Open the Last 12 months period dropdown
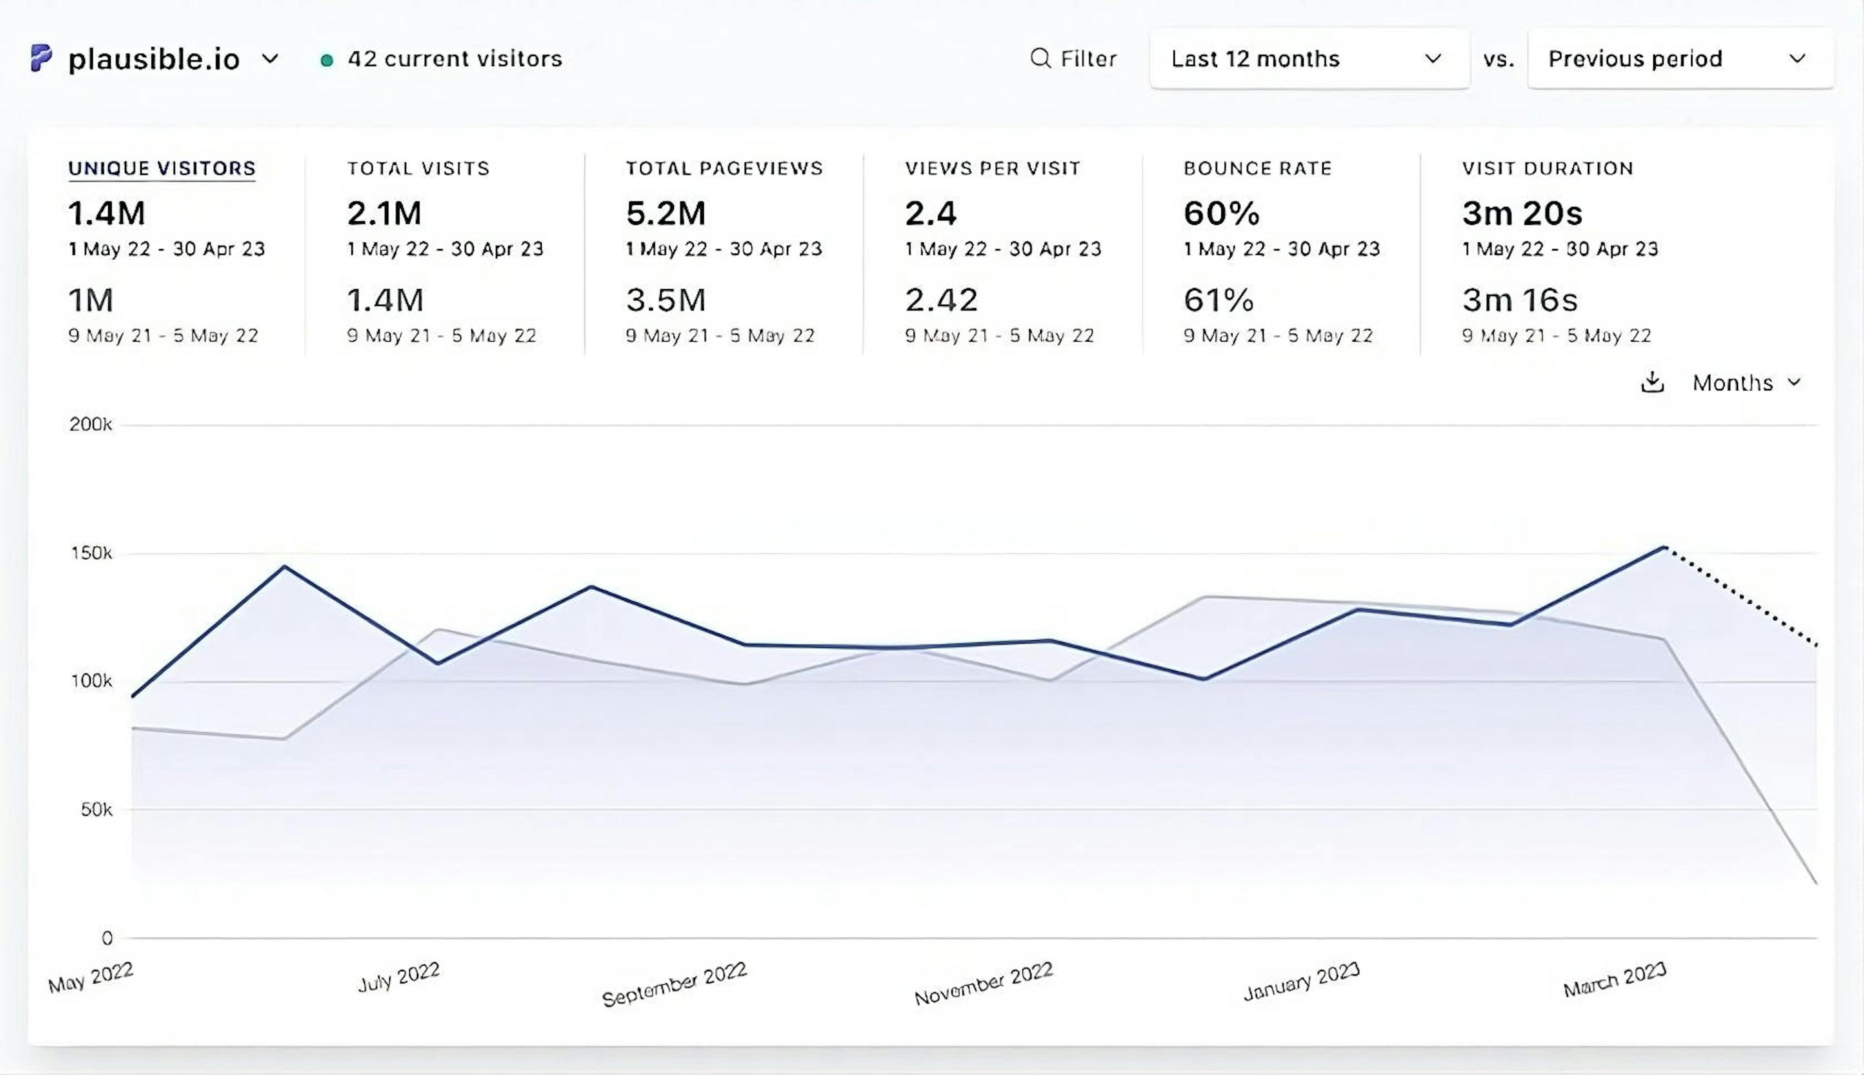The image size is (1864, 1075). point(1309,58)
